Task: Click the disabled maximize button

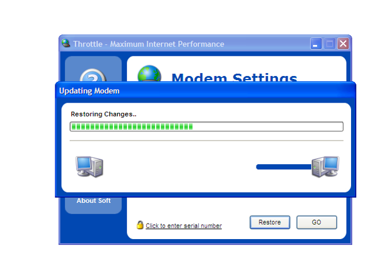Action: click(x=330, y=44)
